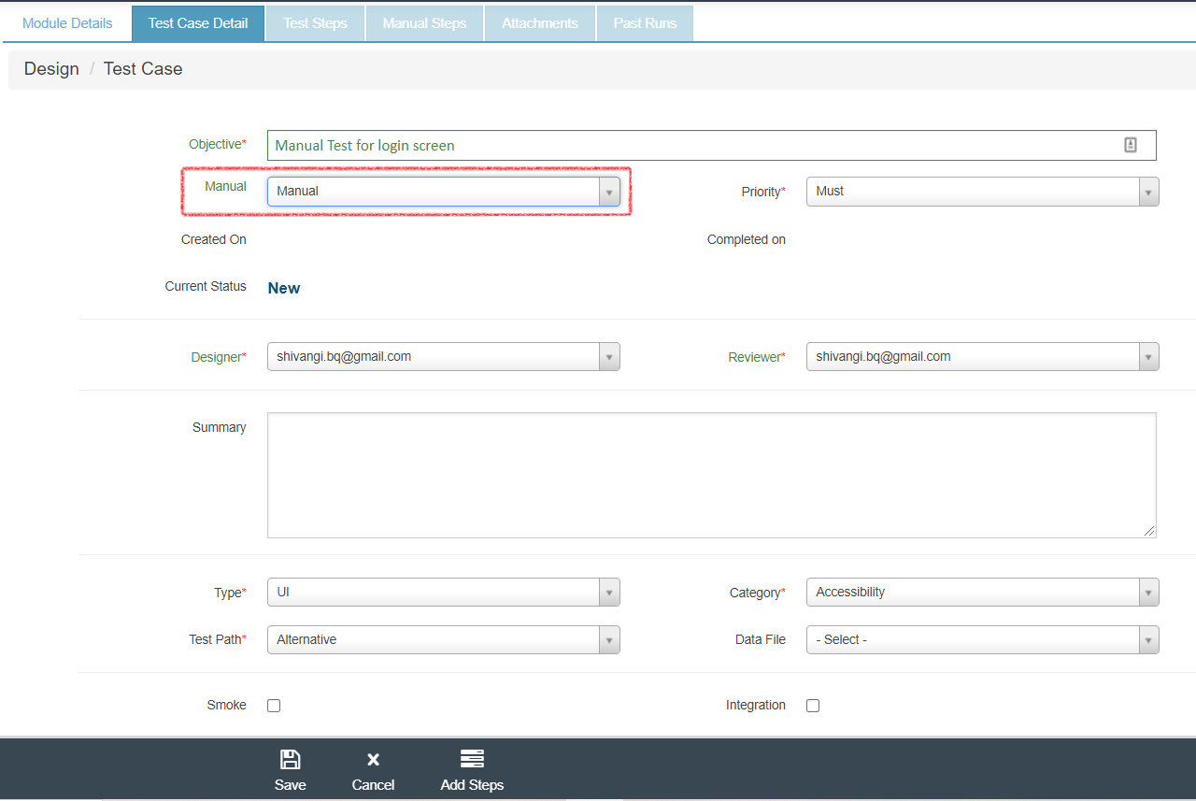
Task: Open the Category dropdown showing Accessibility
Action: click(983, 593)
